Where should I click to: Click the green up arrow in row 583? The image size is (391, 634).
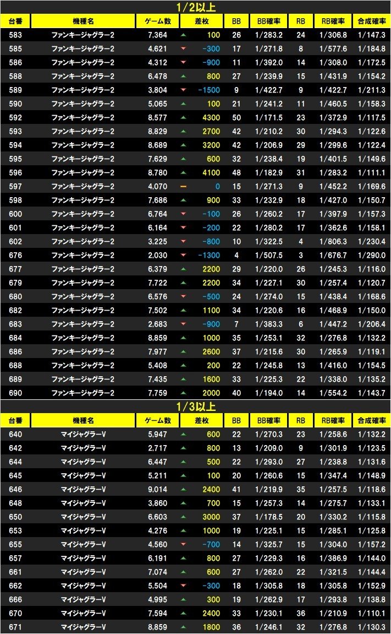(184, 35)
